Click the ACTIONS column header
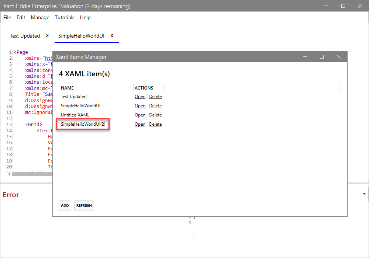 144,88
